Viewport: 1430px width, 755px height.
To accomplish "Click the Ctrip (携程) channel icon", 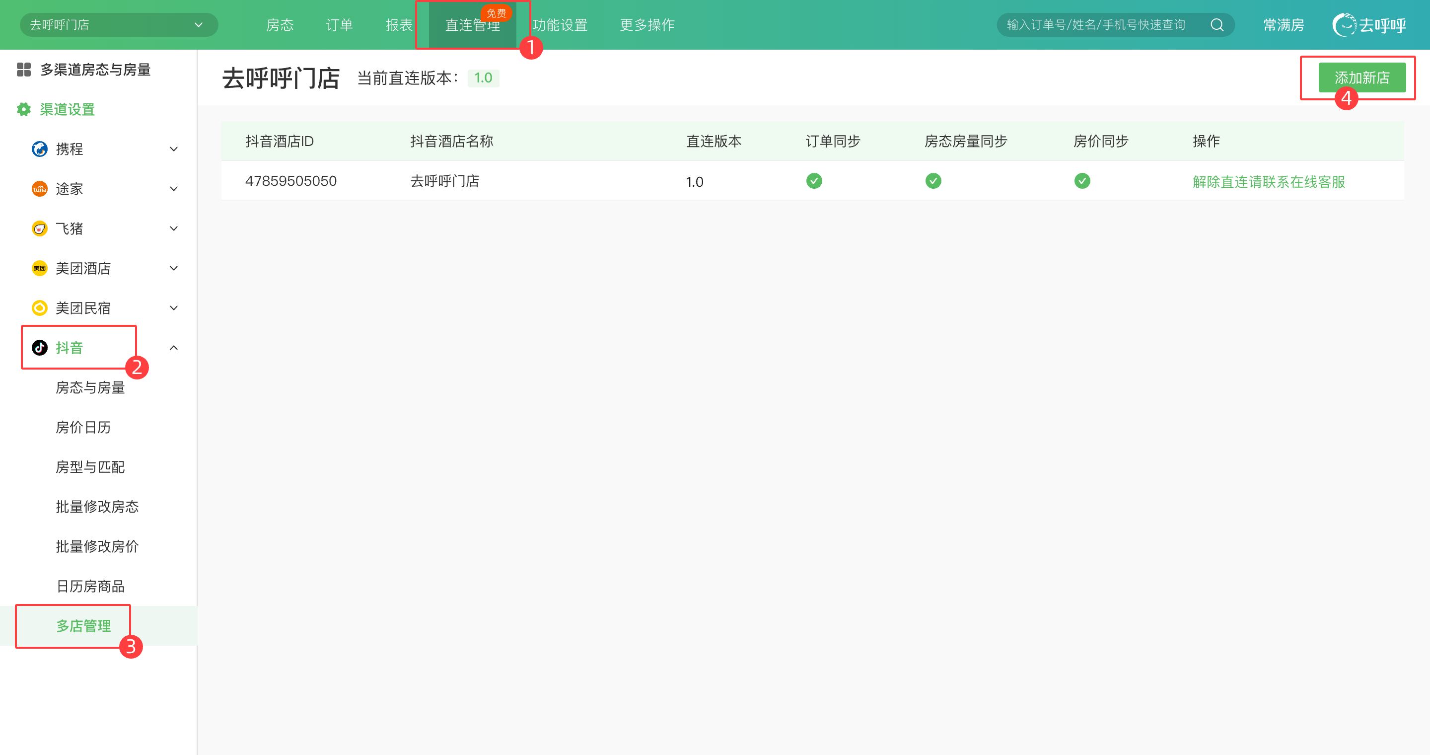I will [39, 149].
